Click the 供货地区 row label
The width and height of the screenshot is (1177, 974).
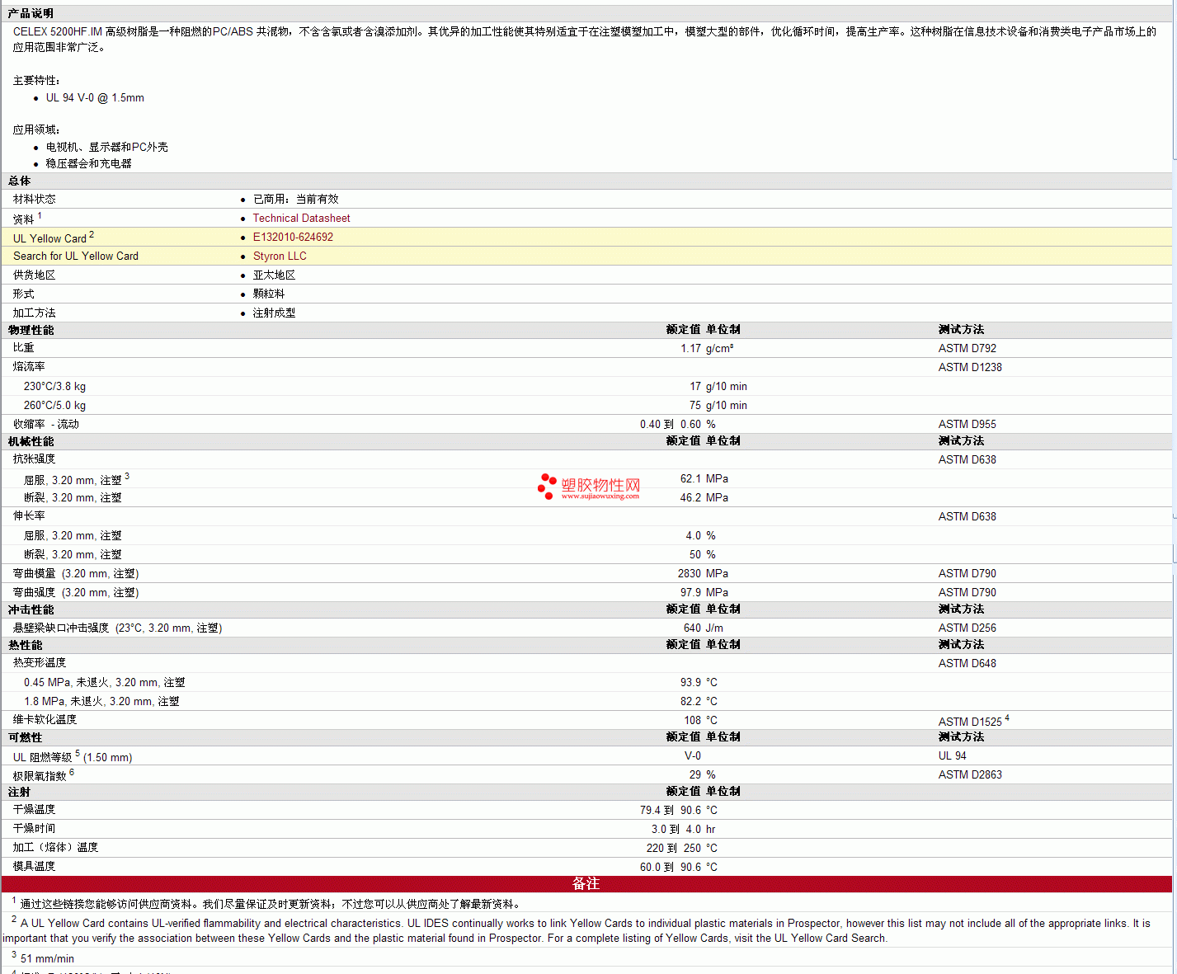pyautogui.click(x=34, y=275)
